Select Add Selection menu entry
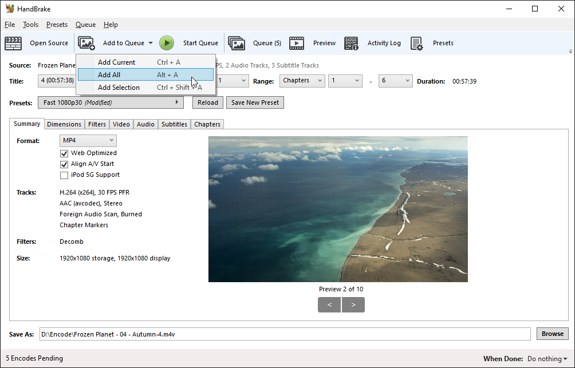Image resolution: width=575 pixels, height=368 pixels. 145,87
